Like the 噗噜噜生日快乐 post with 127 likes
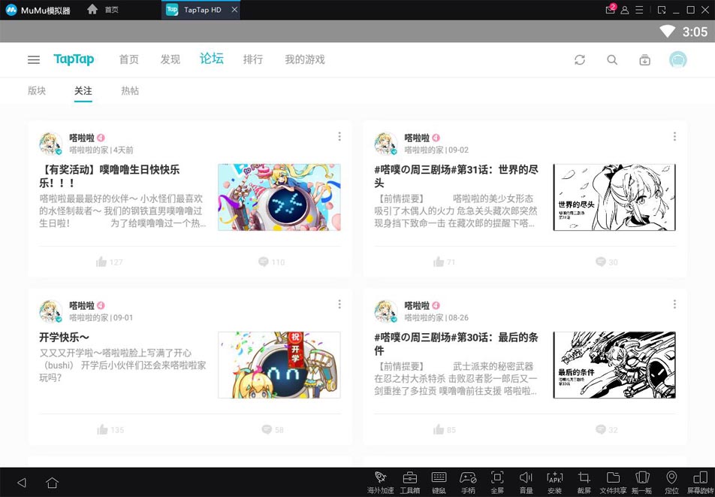 point(110,262)
